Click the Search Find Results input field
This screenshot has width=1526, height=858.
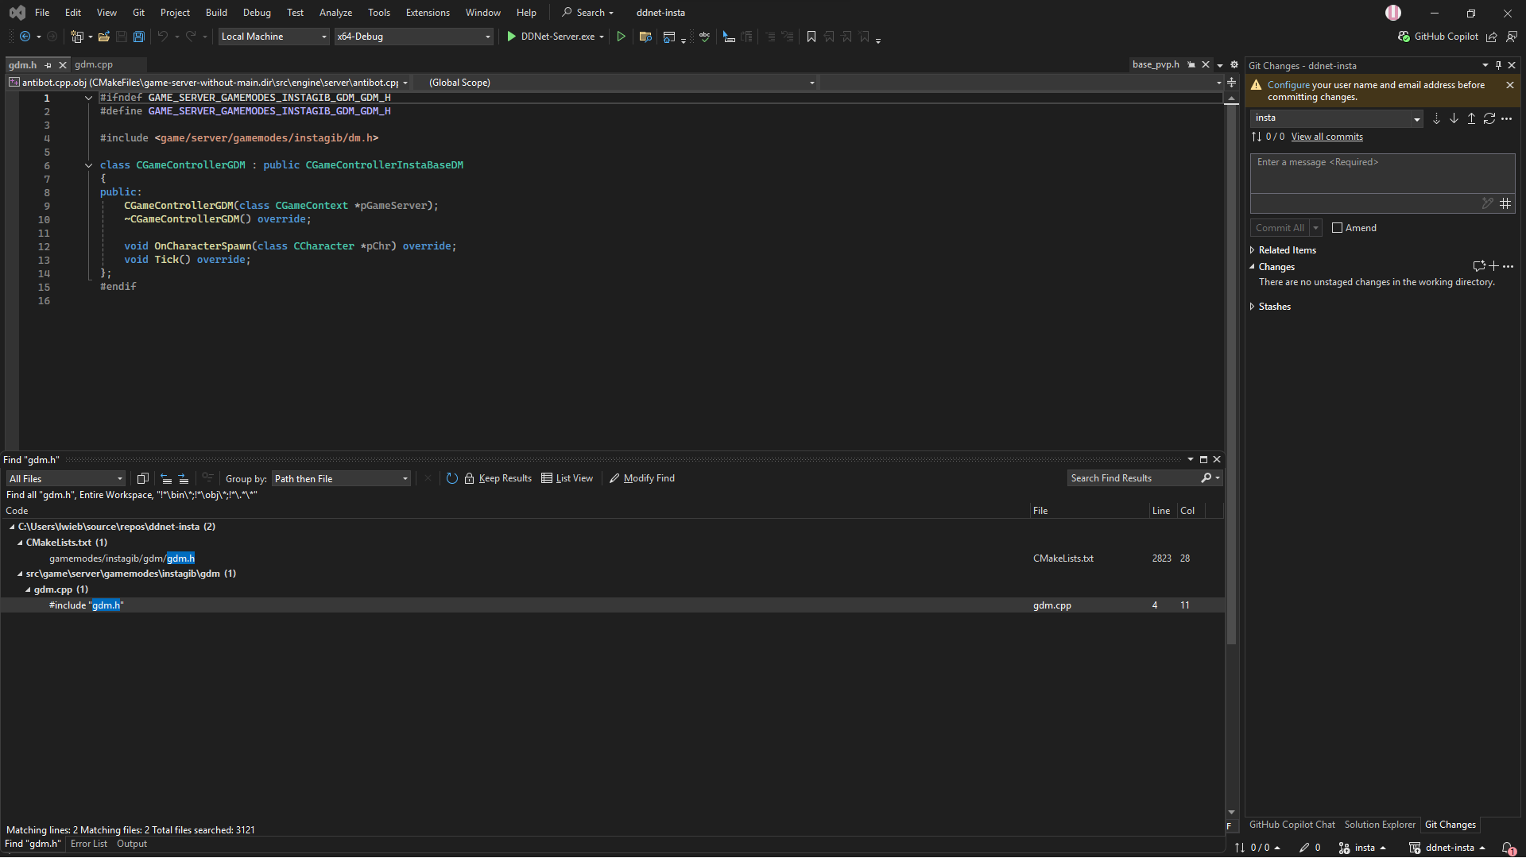(1134, 478)
